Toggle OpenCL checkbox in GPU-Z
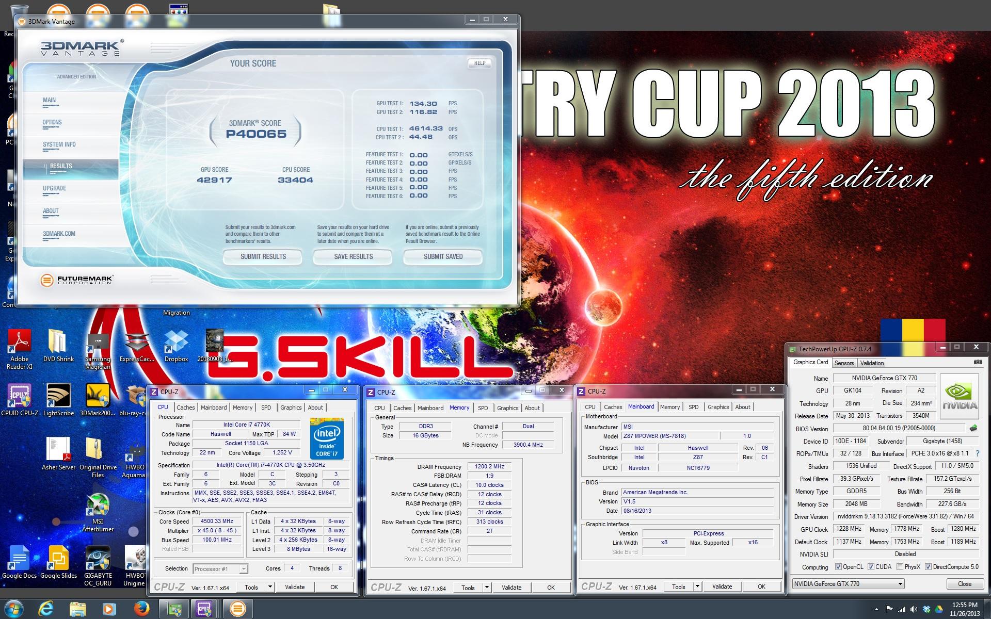Screen dimensions: 991x619 pos(839,567)
